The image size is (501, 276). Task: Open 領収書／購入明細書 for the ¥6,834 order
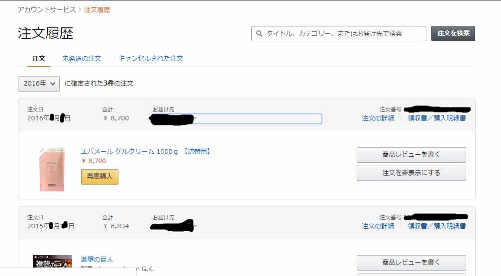(437, 226)
